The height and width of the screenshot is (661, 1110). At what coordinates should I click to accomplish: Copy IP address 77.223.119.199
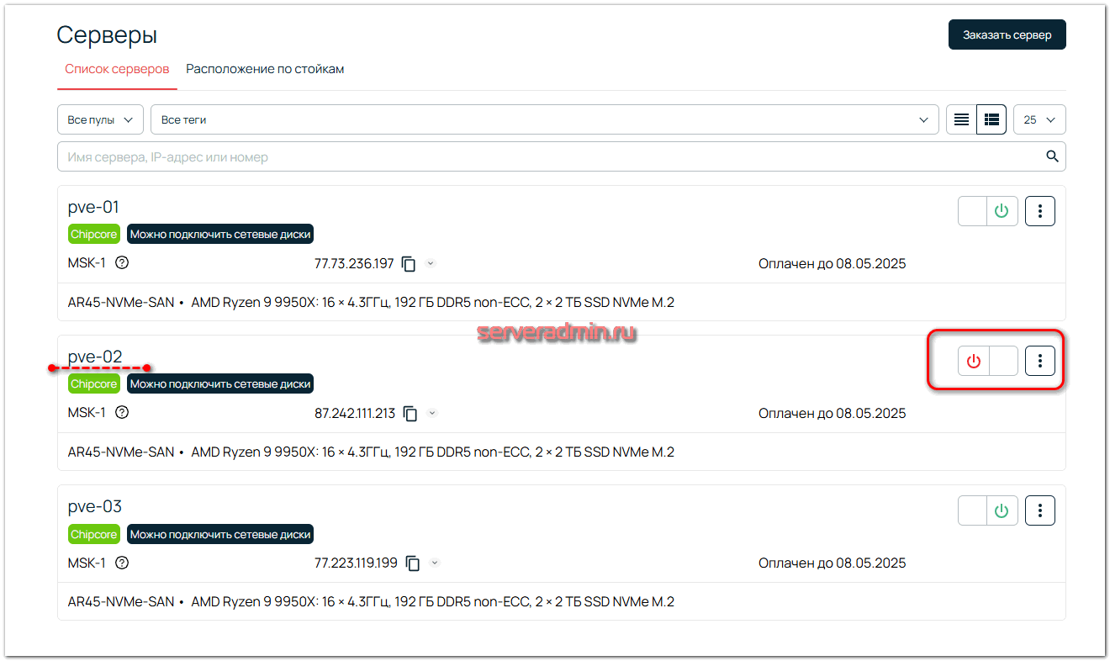point(413,563)
